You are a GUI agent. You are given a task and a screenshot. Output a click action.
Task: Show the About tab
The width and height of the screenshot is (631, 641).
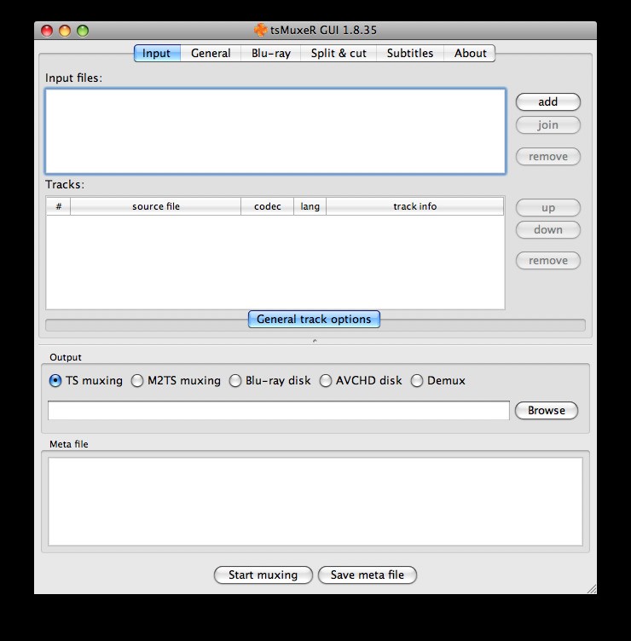point(470,53)
